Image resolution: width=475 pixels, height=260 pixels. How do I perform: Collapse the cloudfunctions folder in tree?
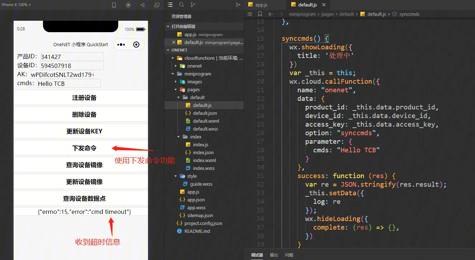tap(173, 58)
